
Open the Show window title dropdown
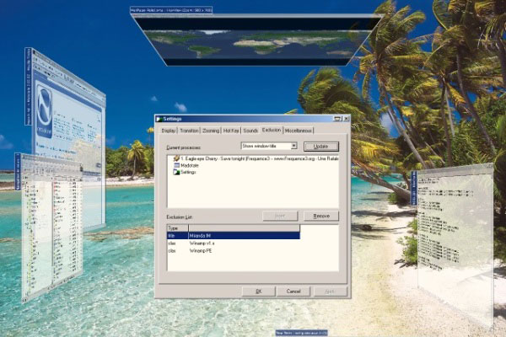pos(293,147)
